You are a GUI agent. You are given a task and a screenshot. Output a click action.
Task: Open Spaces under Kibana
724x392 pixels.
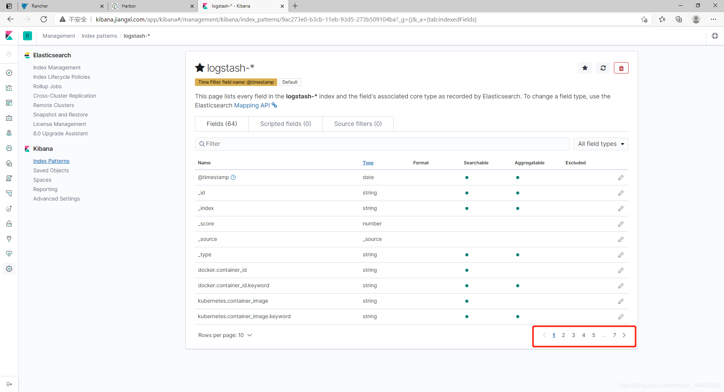coord(42,180)
